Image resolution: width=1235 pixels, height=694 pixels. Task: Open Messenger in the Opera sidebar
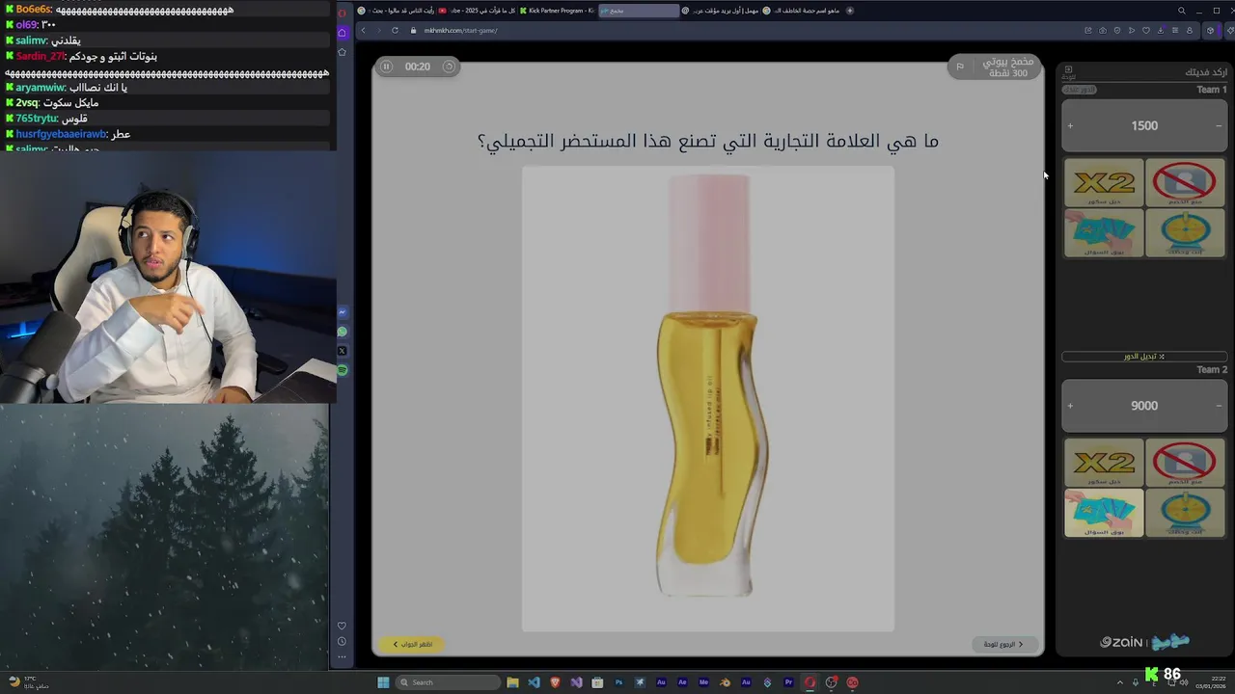(342, 312)
